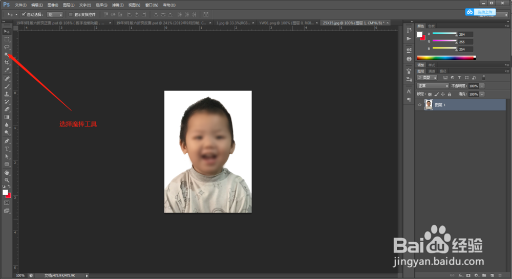
Task: Open the 滤镜(T) menu
Action: 118,5
